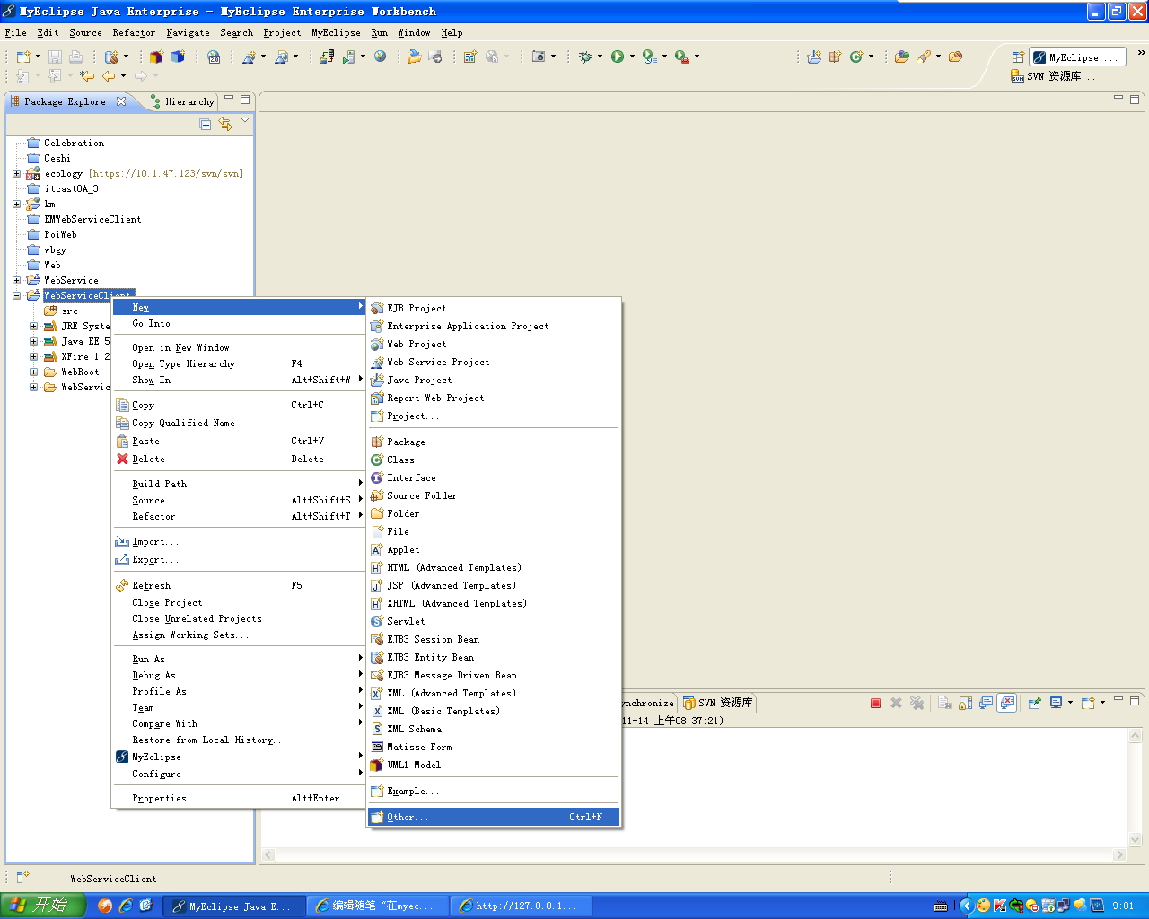Collapse the WebServiceClient project node

17,296
